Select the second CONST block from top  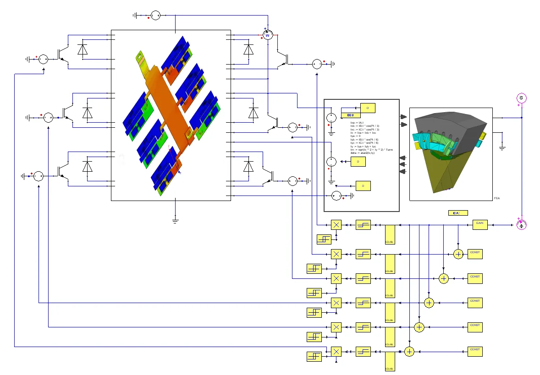coord(475,278)
